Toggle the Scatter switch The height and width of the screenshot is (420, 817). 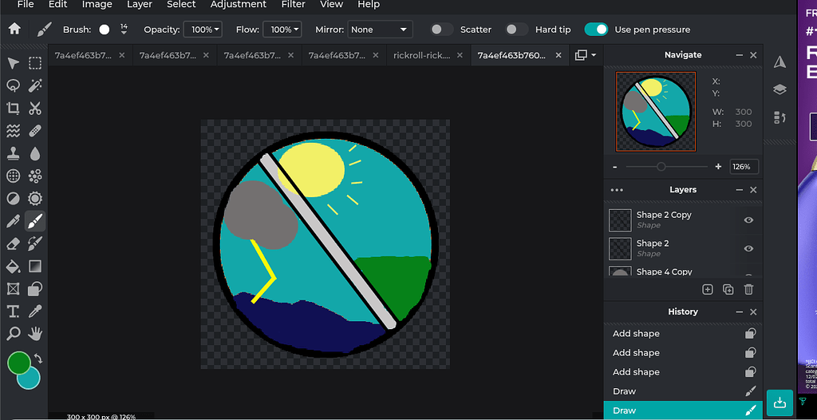442,30
